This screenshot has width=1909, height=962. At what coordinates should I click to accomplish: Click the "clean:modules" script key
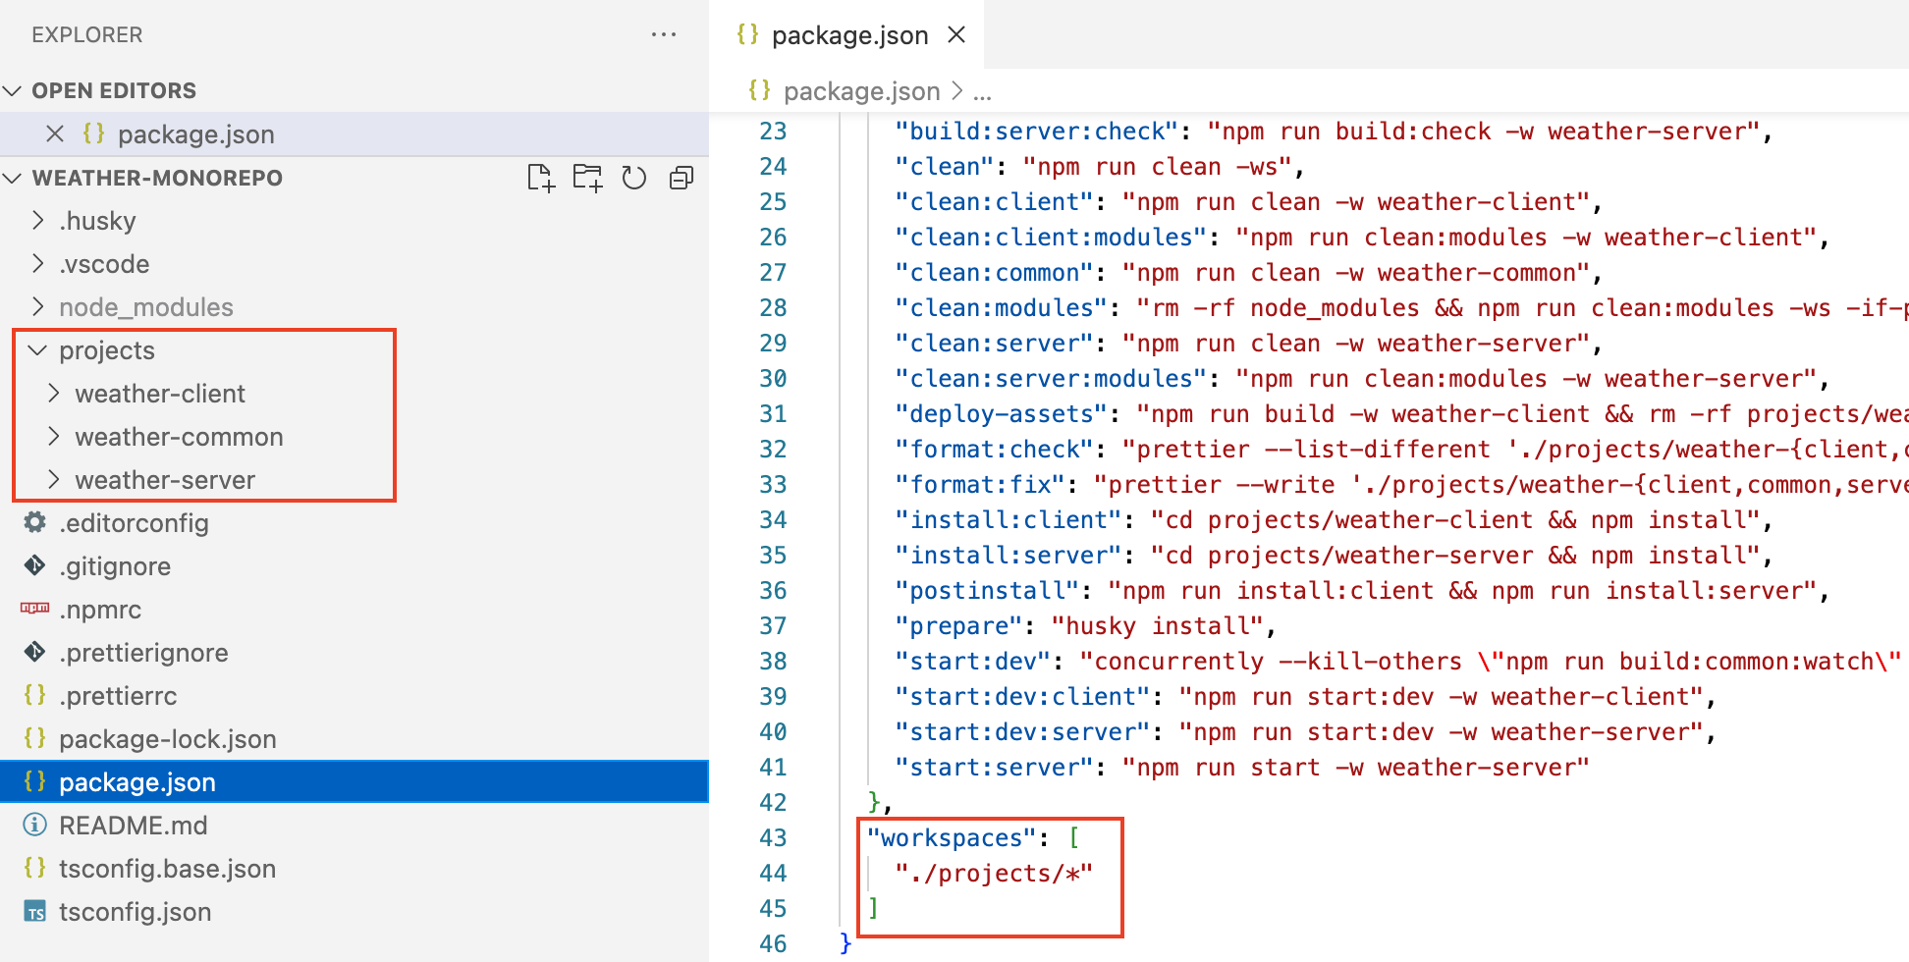[x=1002, y=307]
